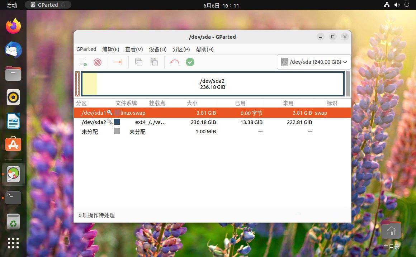Click the Copy Partition icon
This screenshot has width=416, height=257.
(138, 62)
